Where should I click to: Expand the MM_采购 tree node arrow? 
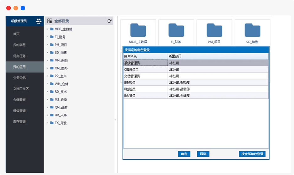pos(47,60)
